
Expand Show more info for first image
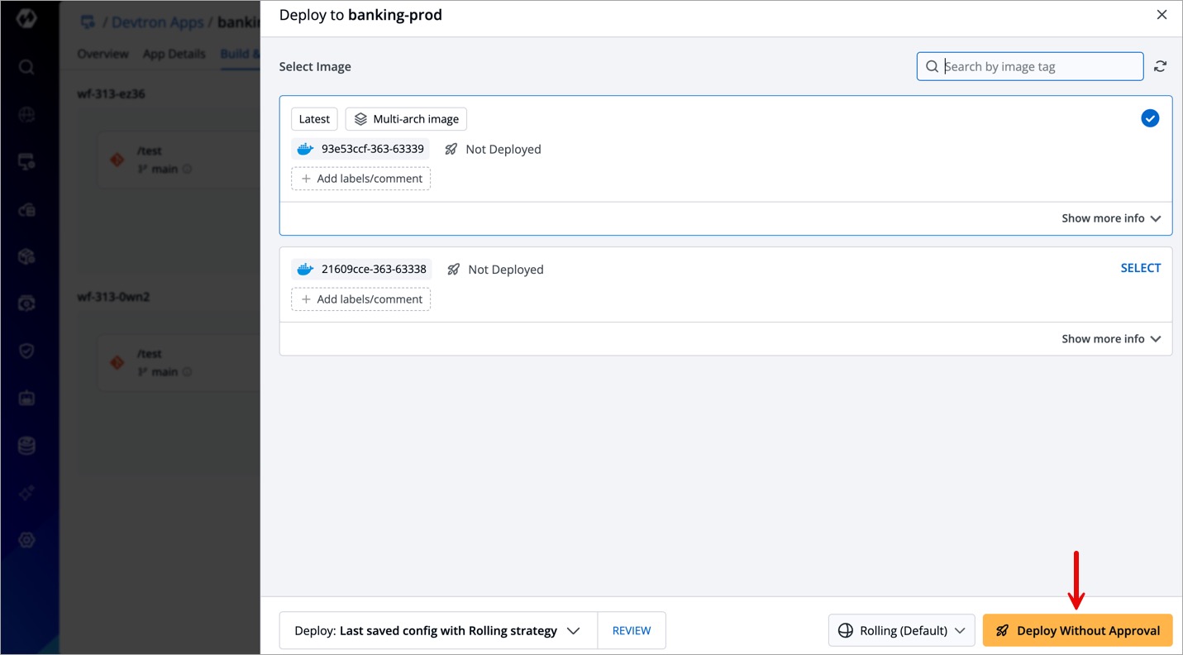tap(1110, 218)
